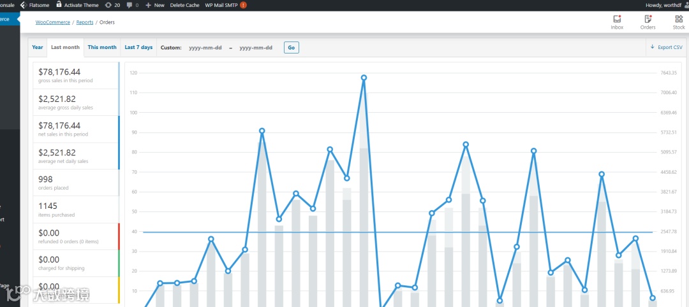Image resolution: width=689 pixels, height=307 pixels.
Task: Click the Activate Theme link
Action: [x=77, y=5]
